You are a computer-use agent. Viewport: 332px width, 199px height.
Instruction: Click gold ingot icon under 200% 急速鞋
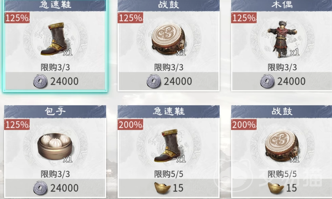click(162, 188)
